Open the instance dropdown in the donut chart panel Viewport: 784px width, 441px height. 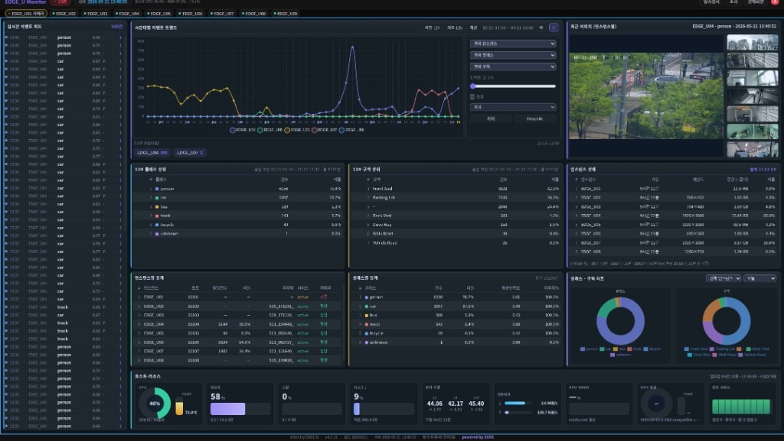(723, 278)
